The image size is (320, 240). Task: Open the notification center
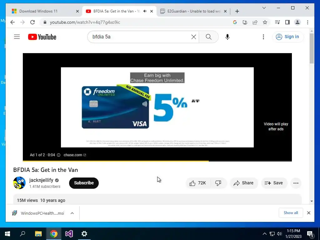310,234
